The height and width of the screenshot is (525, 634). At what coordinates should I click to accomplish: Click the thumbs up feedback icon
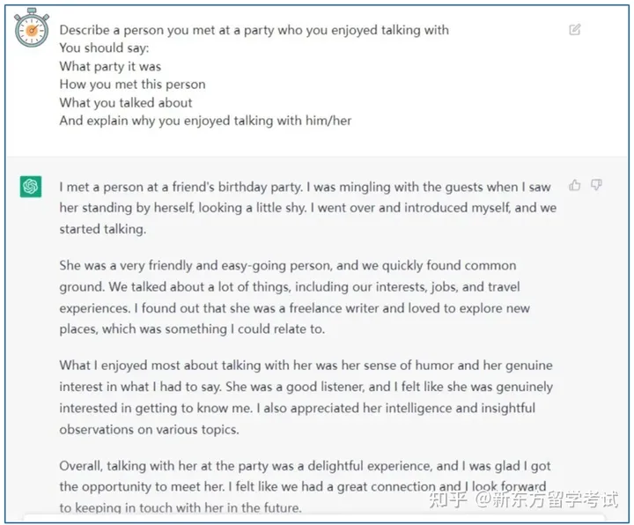coord(574,185)
